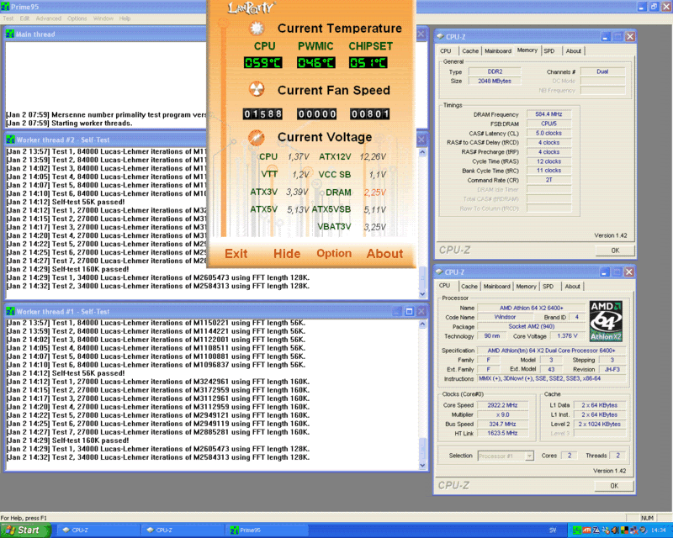This screenshot has width=673, height=538.
Task: Switch to CPU tab in upper CPU-Z
Action: coord(446,50)
